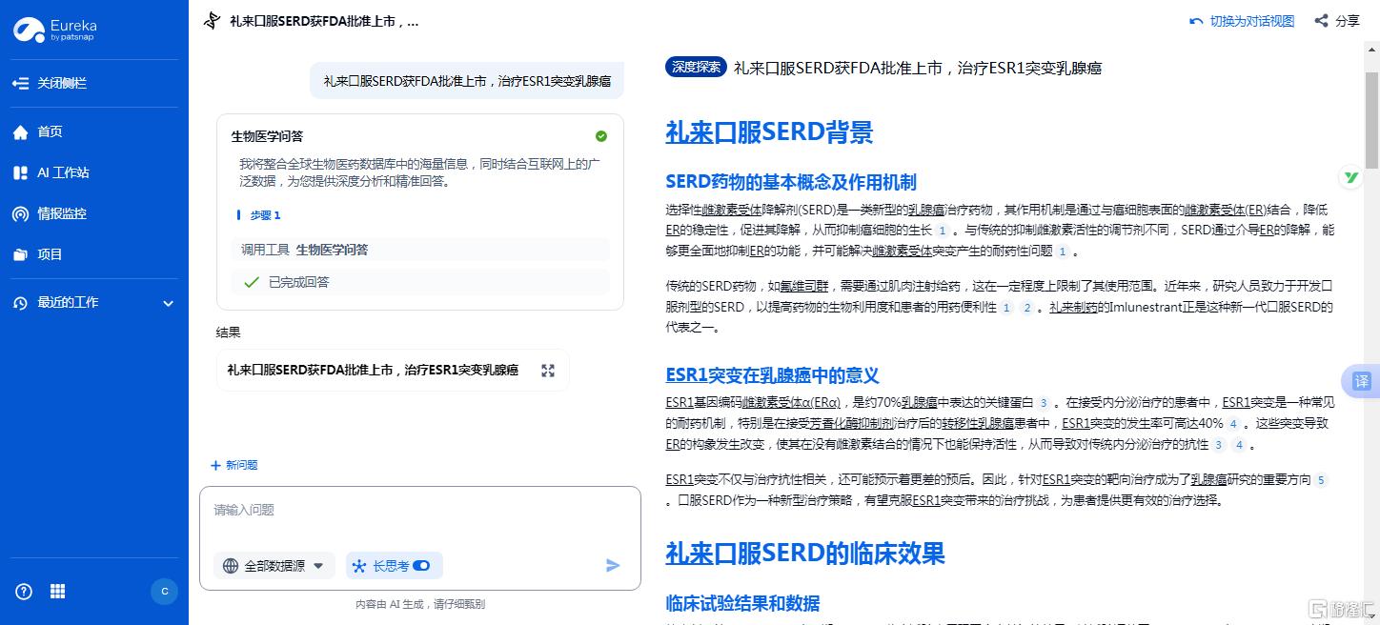The width and height of the screenshot is (1380, 625).
Task: Expand the 步骤 1 section
Action: coord(264,215)
